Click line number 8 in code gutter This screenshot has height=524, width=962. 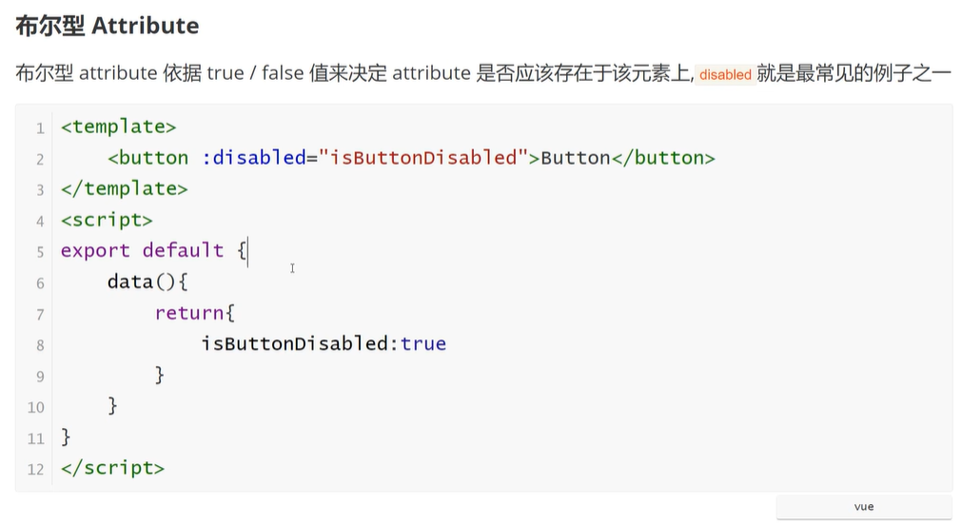(40, 345)
